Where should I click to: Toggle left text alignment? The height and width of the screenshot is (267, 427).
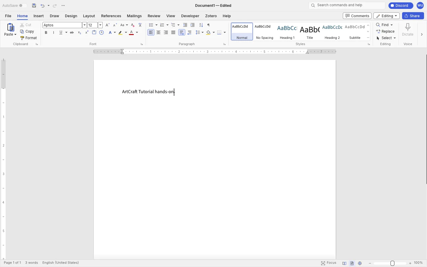pos(151,33)
